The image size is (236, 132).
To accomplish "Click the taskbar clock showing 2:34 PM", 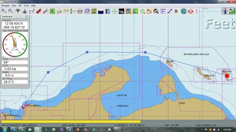I will pyautogui.click(x=227, y=130).
